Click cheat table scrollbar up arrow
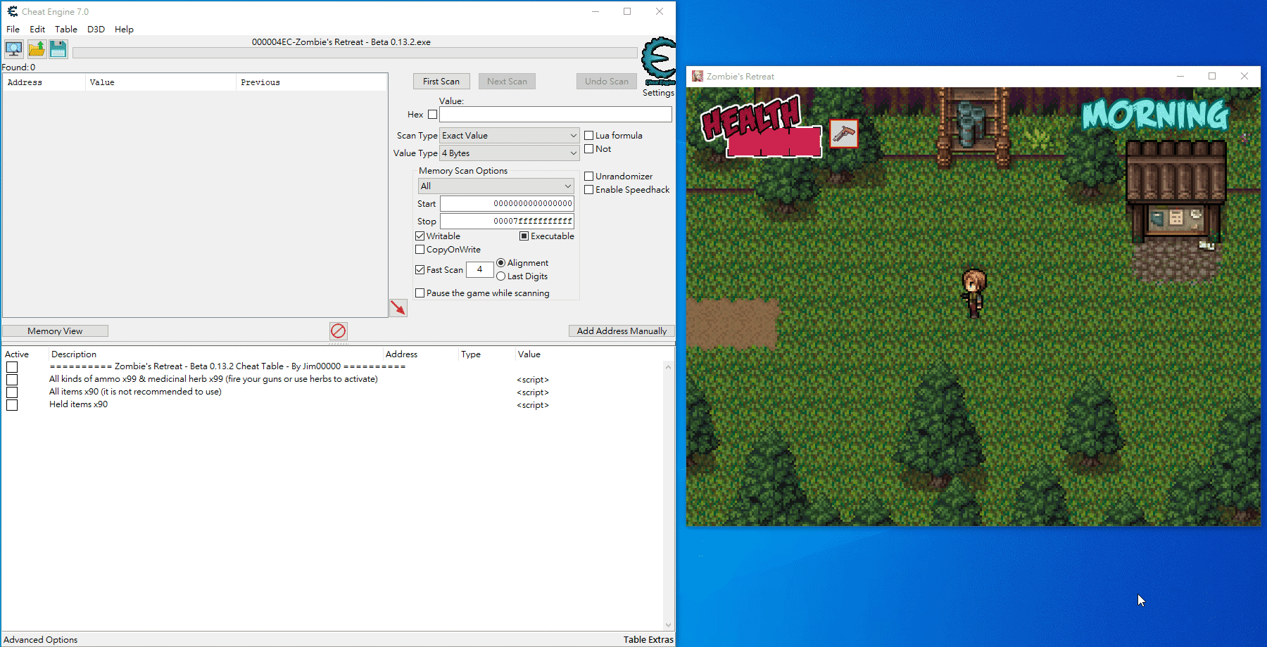 (668, 367)
